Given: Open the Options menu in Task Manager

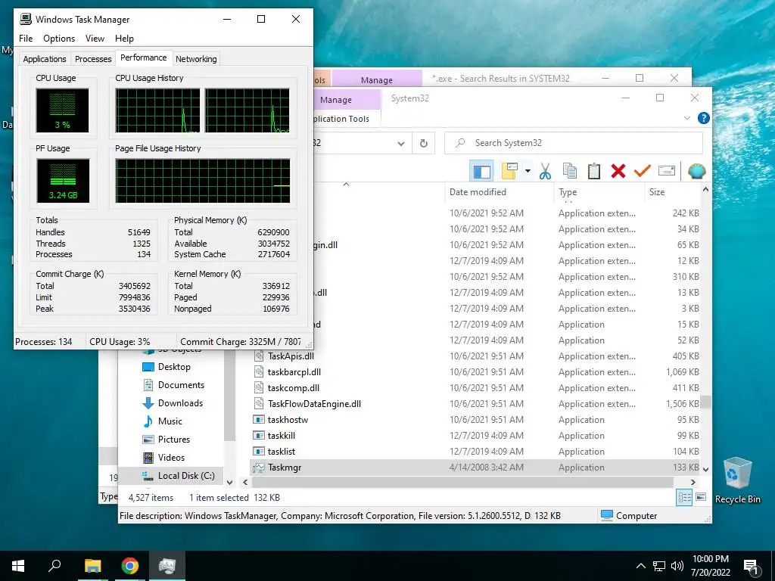Looking at the screenshot, I should point(59,39).
